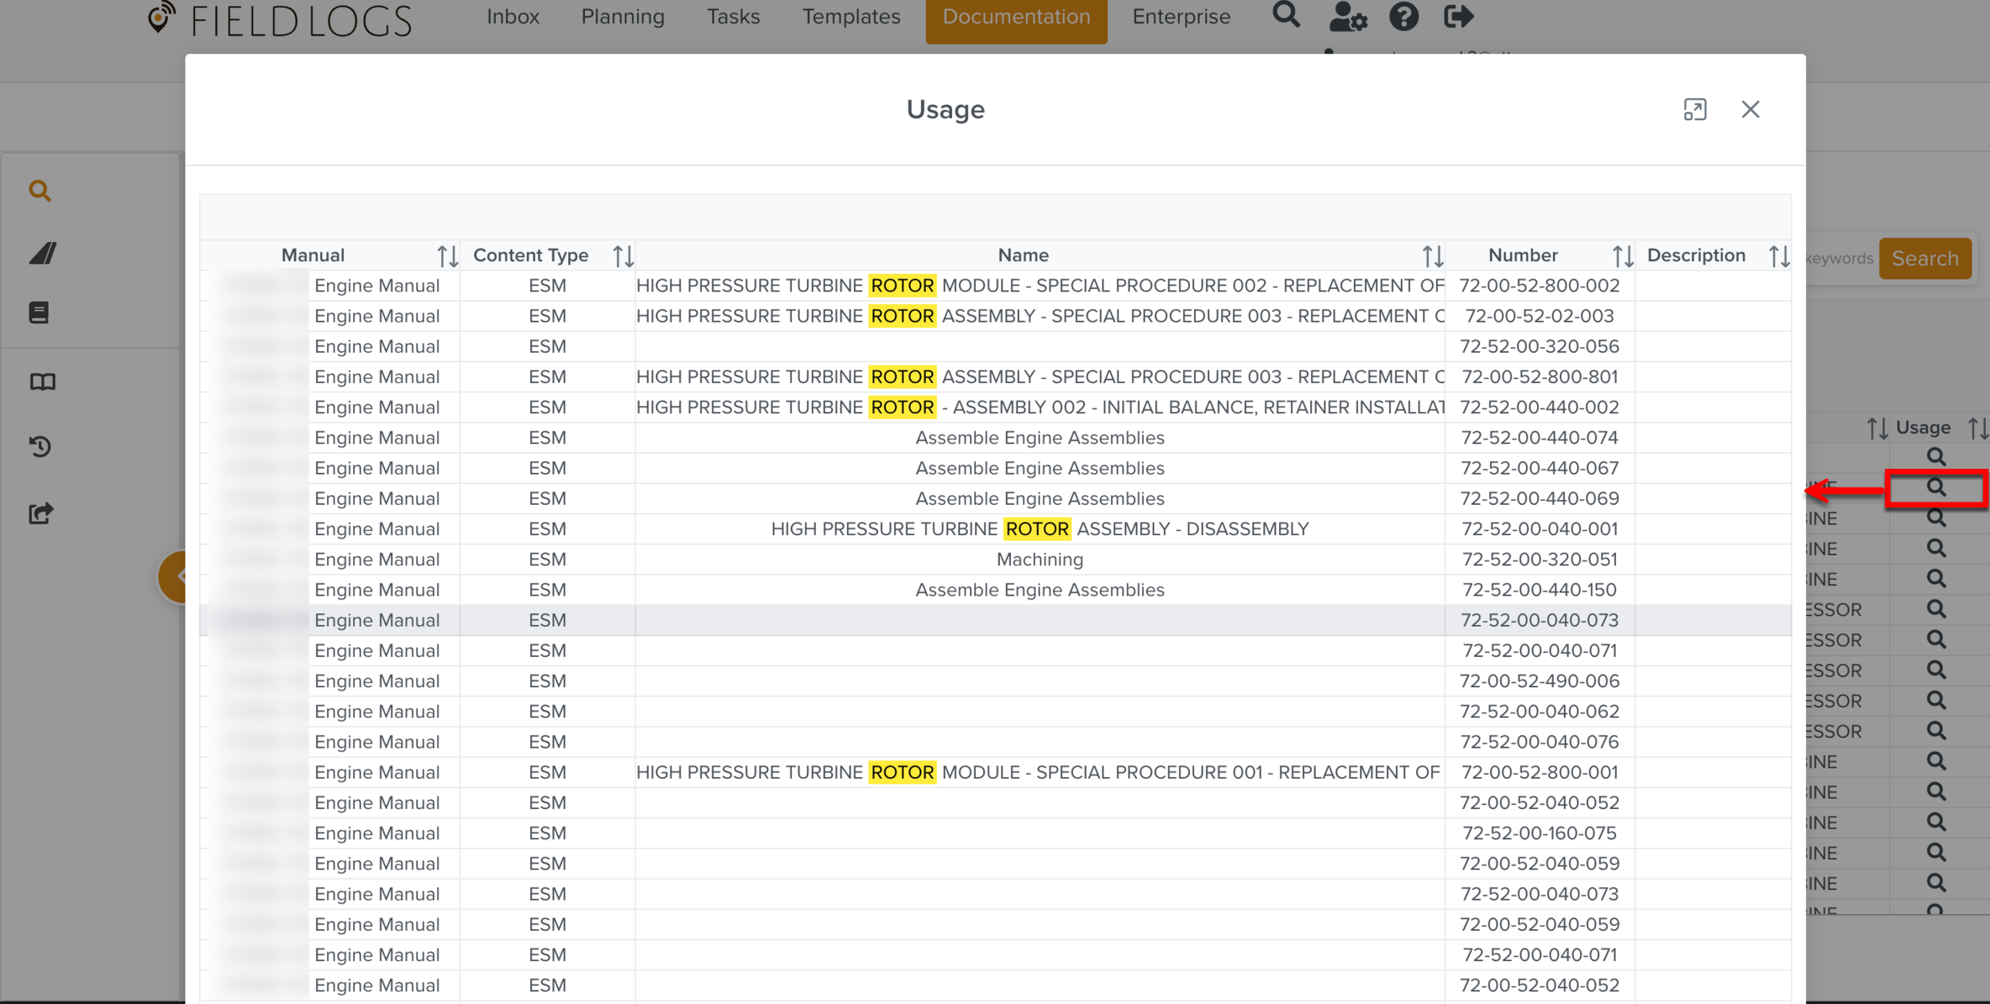Sort table by Content Type column
This screenshot has height=1004, width=1990.
(623, 256)
